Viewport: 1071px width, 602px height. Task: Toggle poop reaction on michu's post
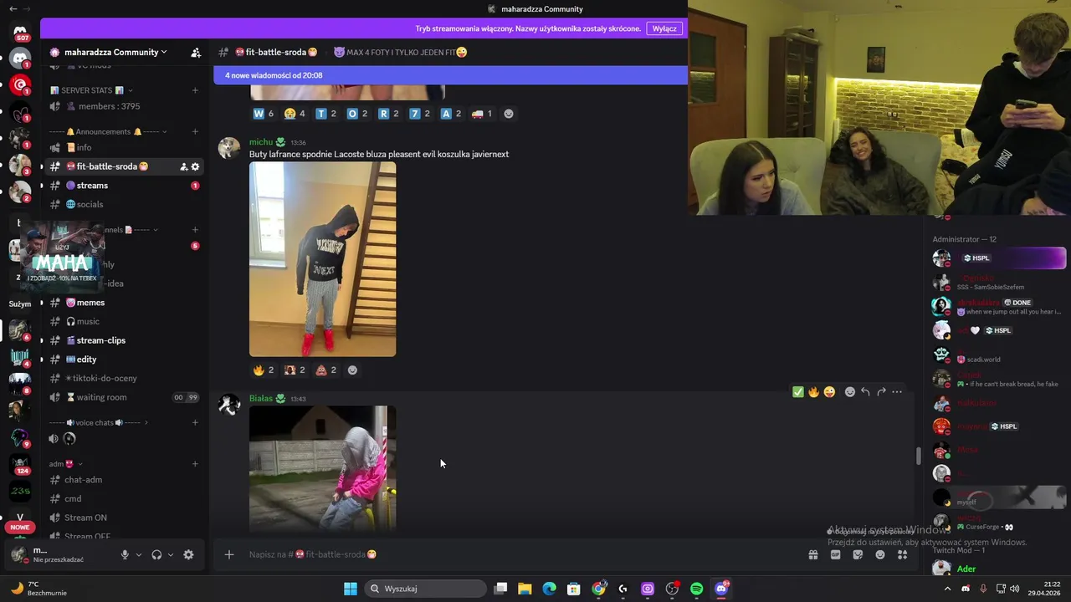[x=326, y=370]
